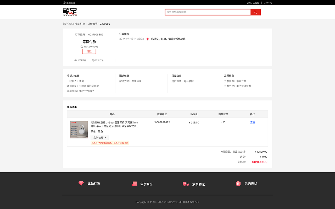Screen dimensions: 335x209
Task: Click the 正品行货 diamond icon in the footer
Action: [x=81, y=183]
